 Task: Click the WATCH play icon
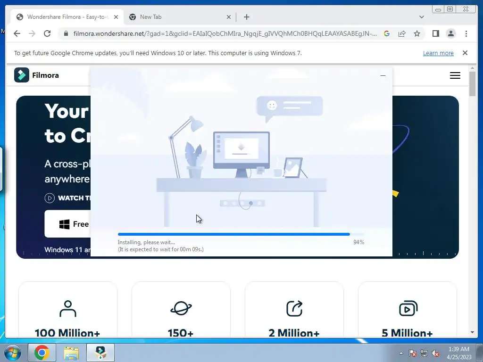50,198
